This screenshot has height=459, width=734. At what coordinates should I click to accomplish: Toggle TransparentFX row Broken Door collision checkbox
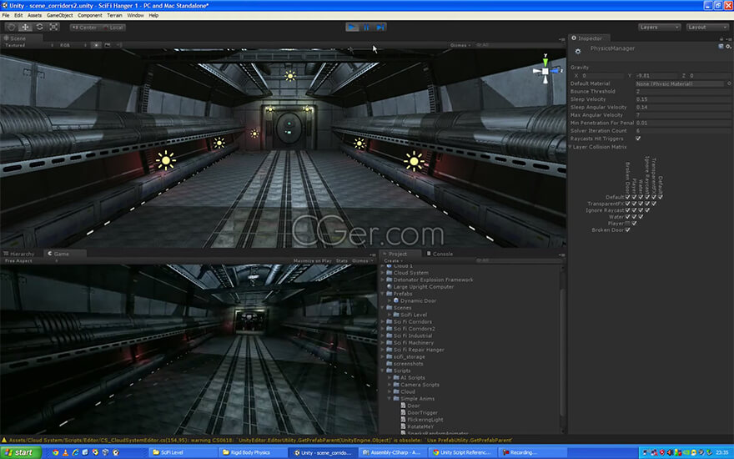point(628,204)
